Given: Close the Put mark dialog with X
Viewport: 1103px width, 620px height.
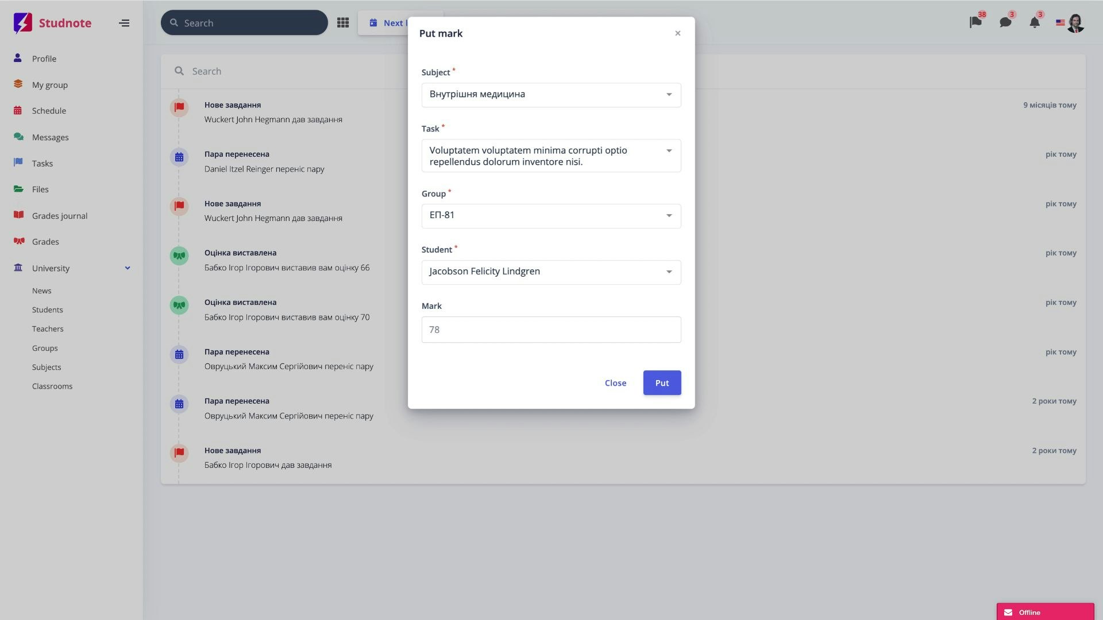Looking at the screenshot, I should tap(678, 33).
